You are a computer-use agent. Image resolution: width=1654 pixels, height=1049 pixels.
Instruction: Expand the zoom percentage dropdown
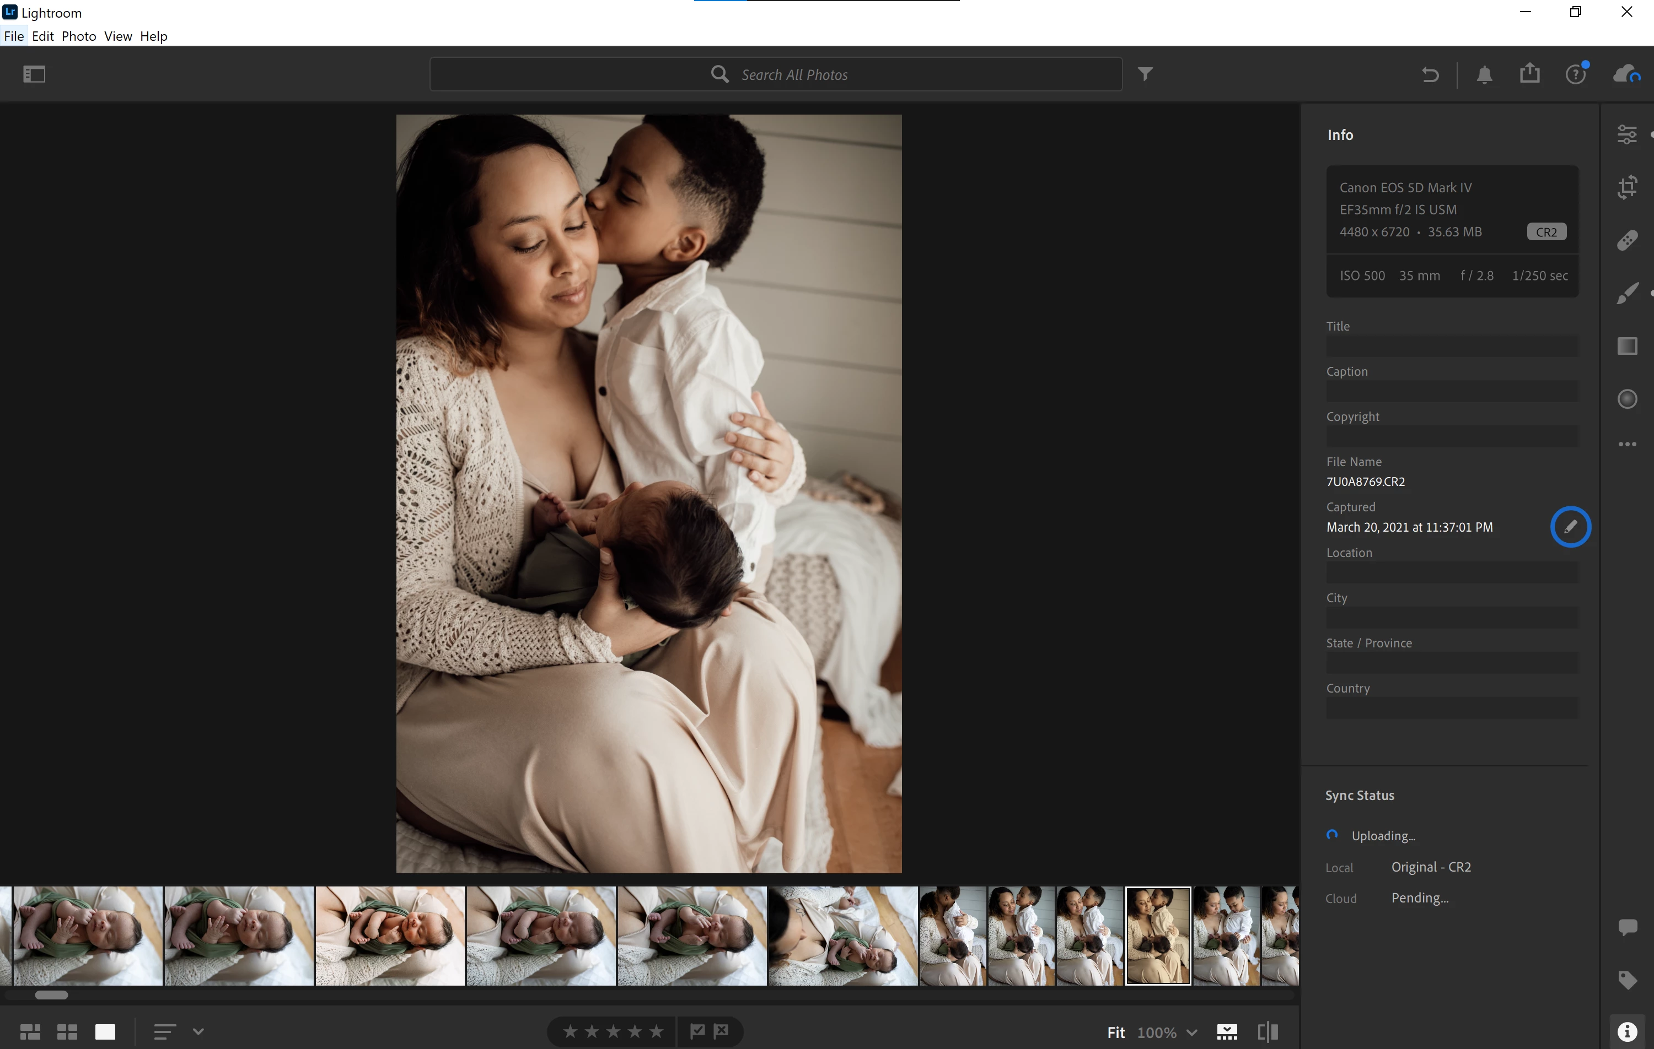tap(1192, 1032)
